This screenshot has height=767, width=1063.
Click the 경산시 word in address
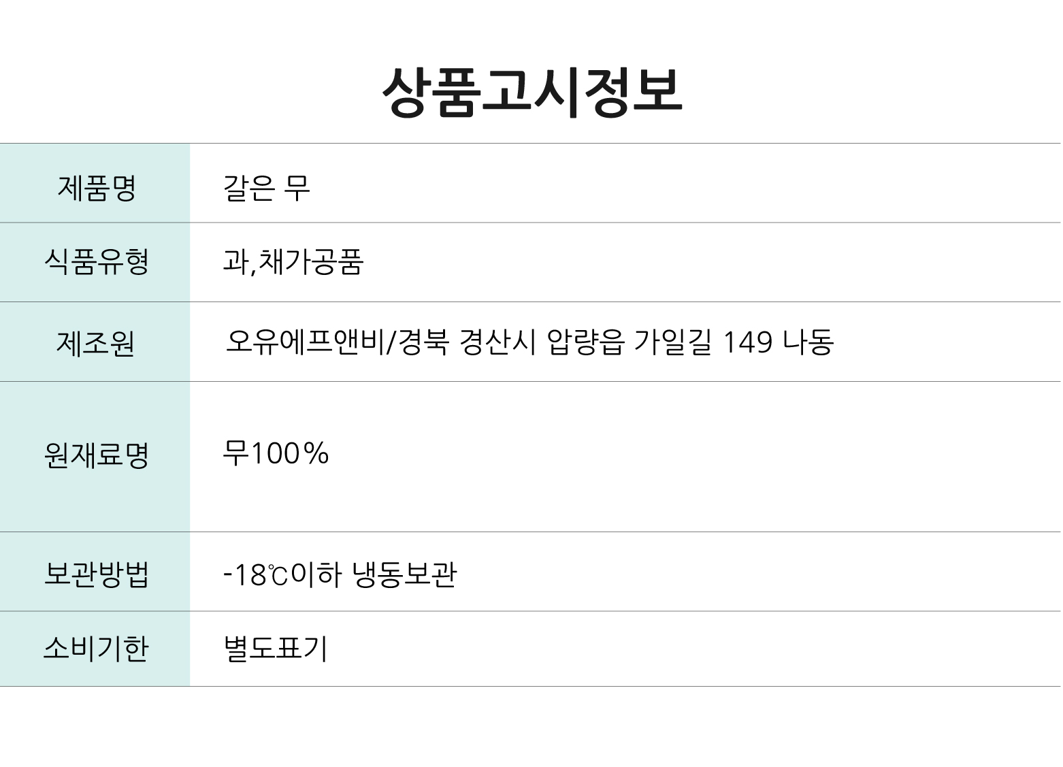[x=499, y=341]
